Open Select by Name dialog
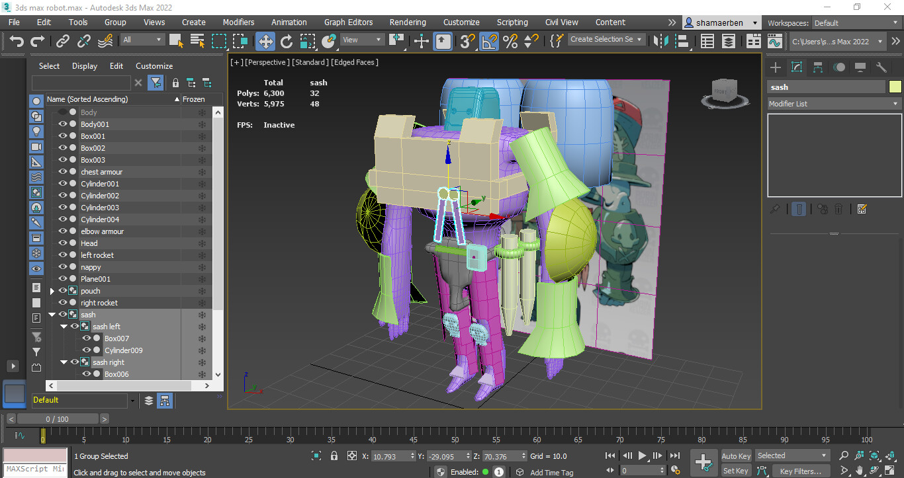 pyautogui.click(x=197, y=41)
